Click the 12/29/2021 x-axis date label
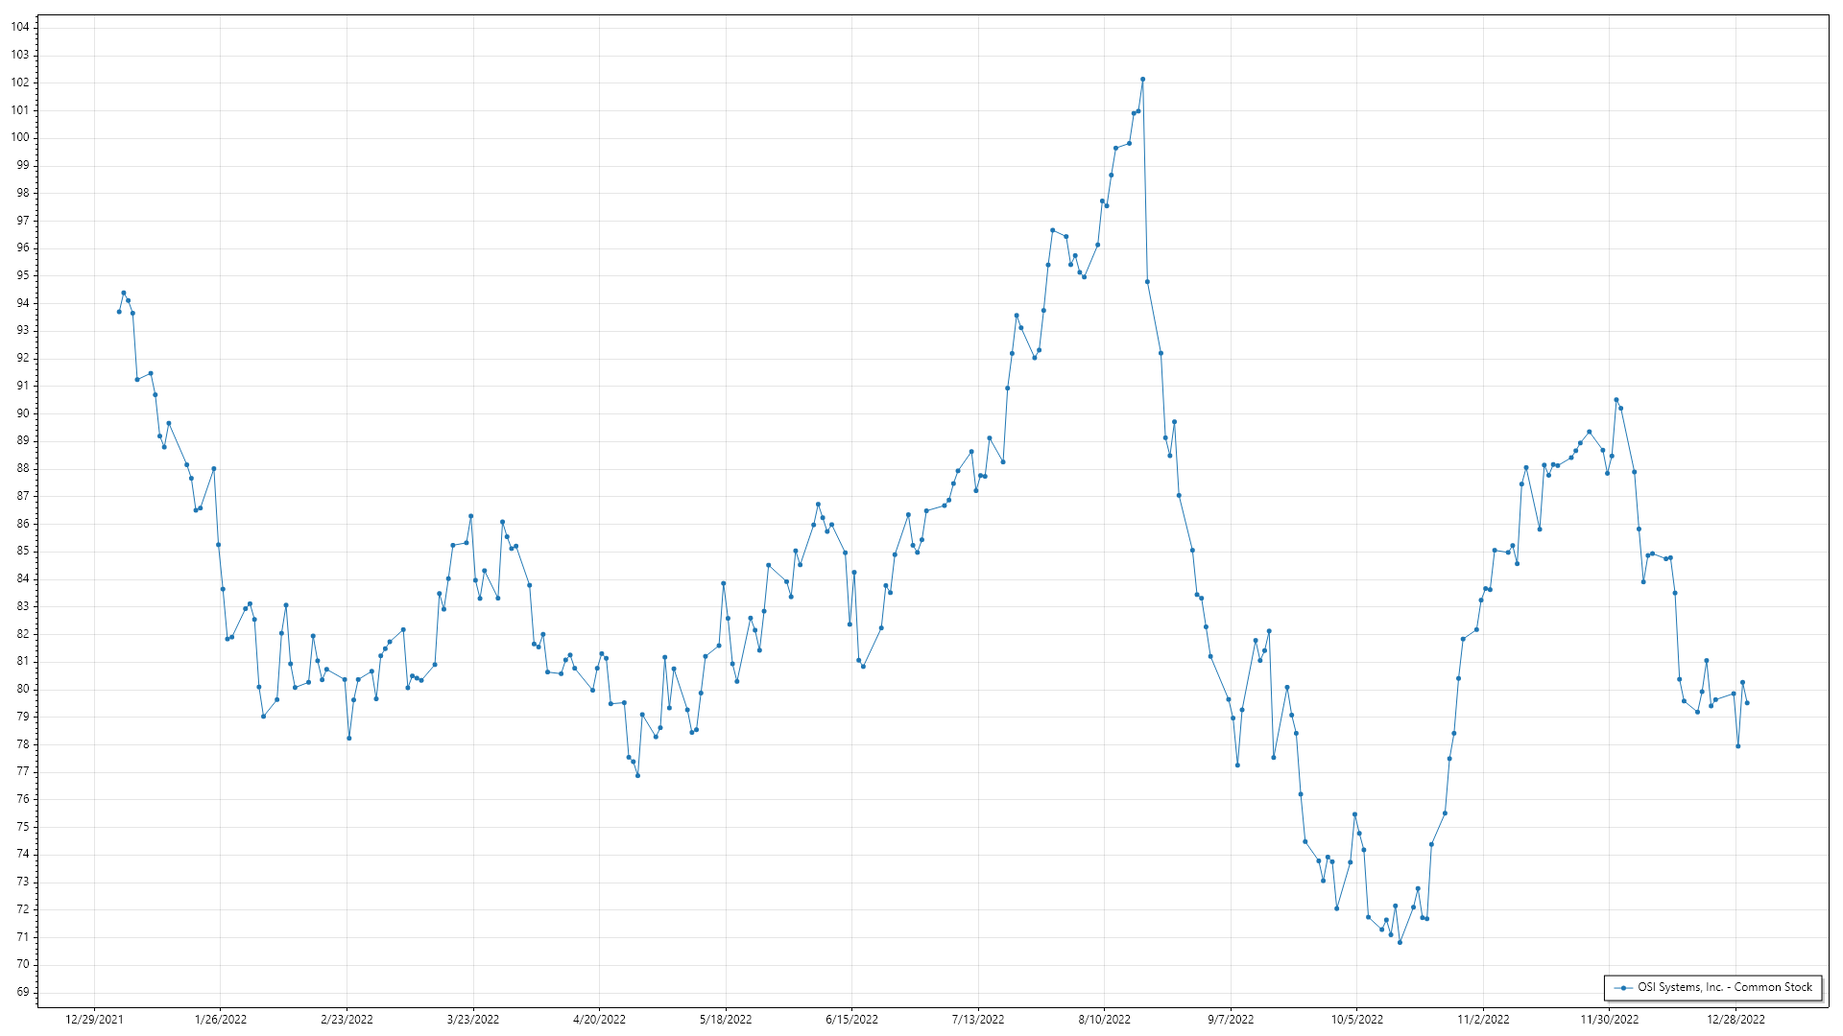The image size is (1843, 1036). 94,1020
